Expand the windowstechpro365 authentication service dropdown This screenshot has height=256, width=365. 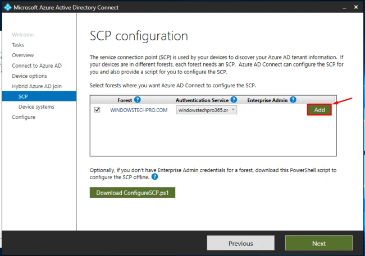[x=207, y=110]
